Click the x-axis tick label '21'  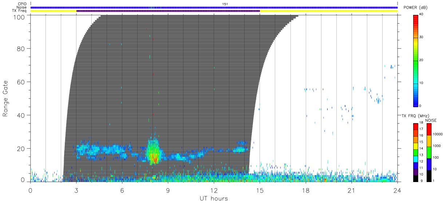pyautogui.click(x=352, y=190)
